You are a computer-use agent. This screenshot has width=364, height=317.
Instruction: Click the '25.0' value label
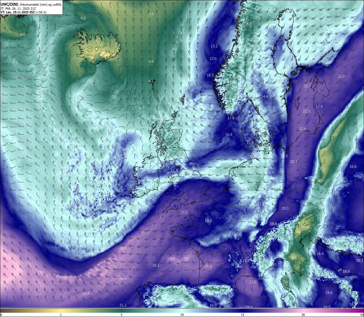208,266
